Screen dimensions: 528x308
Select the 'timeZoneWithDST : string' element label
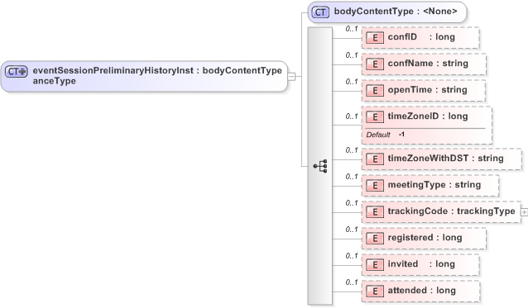pyautogui.click(x=445, y=159)
